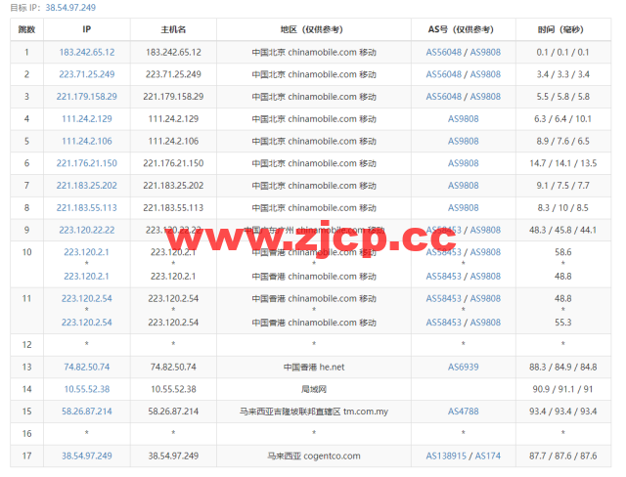
Task: Select hop number 12 cell
Action: click(x=26, y=345)
